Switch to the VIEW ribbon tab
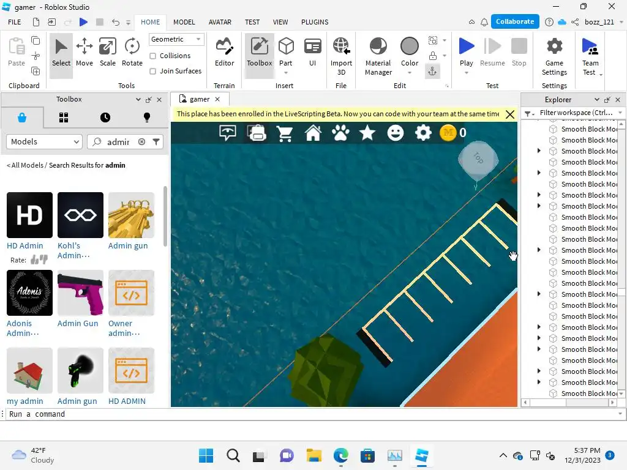 [280, 22]
